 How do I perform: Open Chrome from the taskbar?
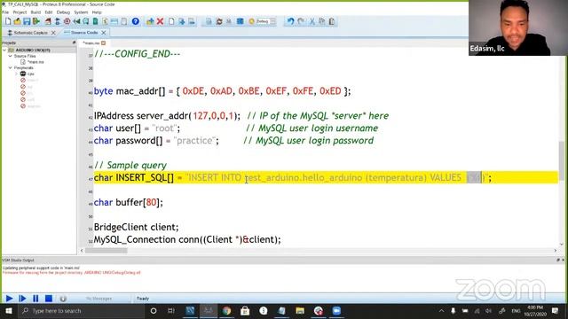[x=227, y=311]
